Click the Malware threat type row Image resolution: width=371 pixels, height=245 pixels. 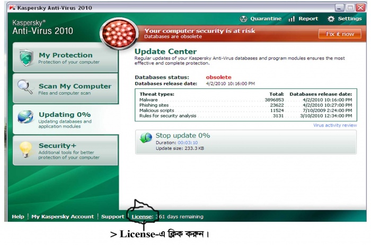coord(245,100)
